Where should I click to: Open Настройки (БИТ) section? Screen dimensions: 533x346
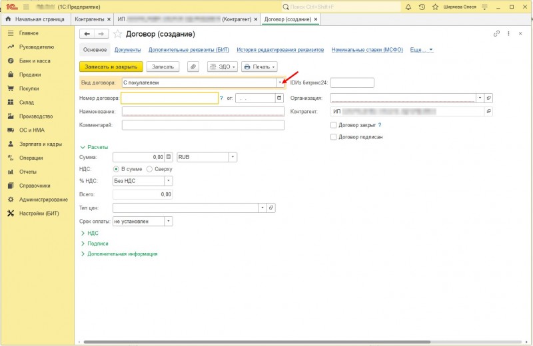37,213
